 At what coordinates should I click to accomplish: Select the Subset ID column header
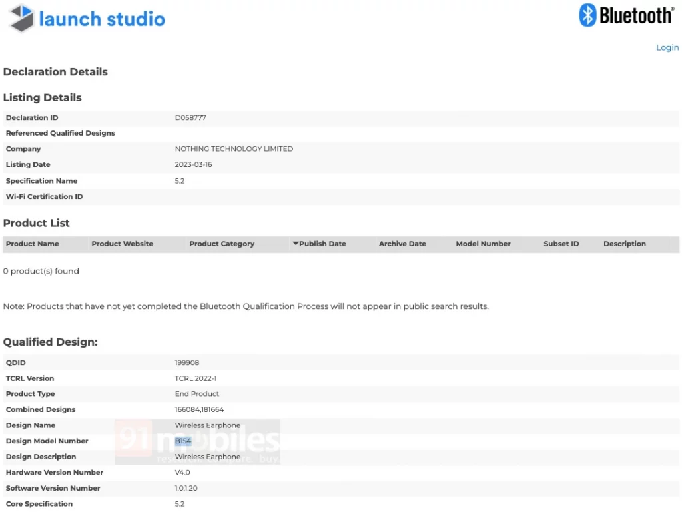[x=561, y=244]
